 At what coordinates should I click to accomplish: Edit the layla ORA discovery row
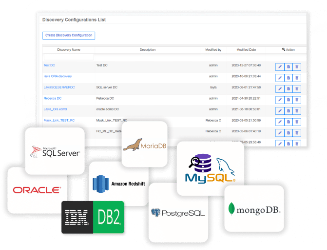coord(280,78)
